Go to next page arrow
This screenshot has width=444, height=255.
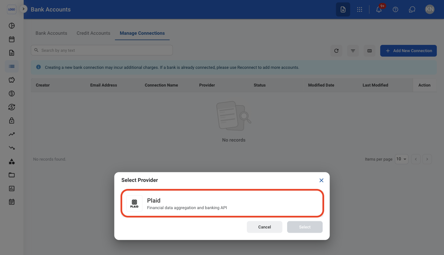pos(427,159)
